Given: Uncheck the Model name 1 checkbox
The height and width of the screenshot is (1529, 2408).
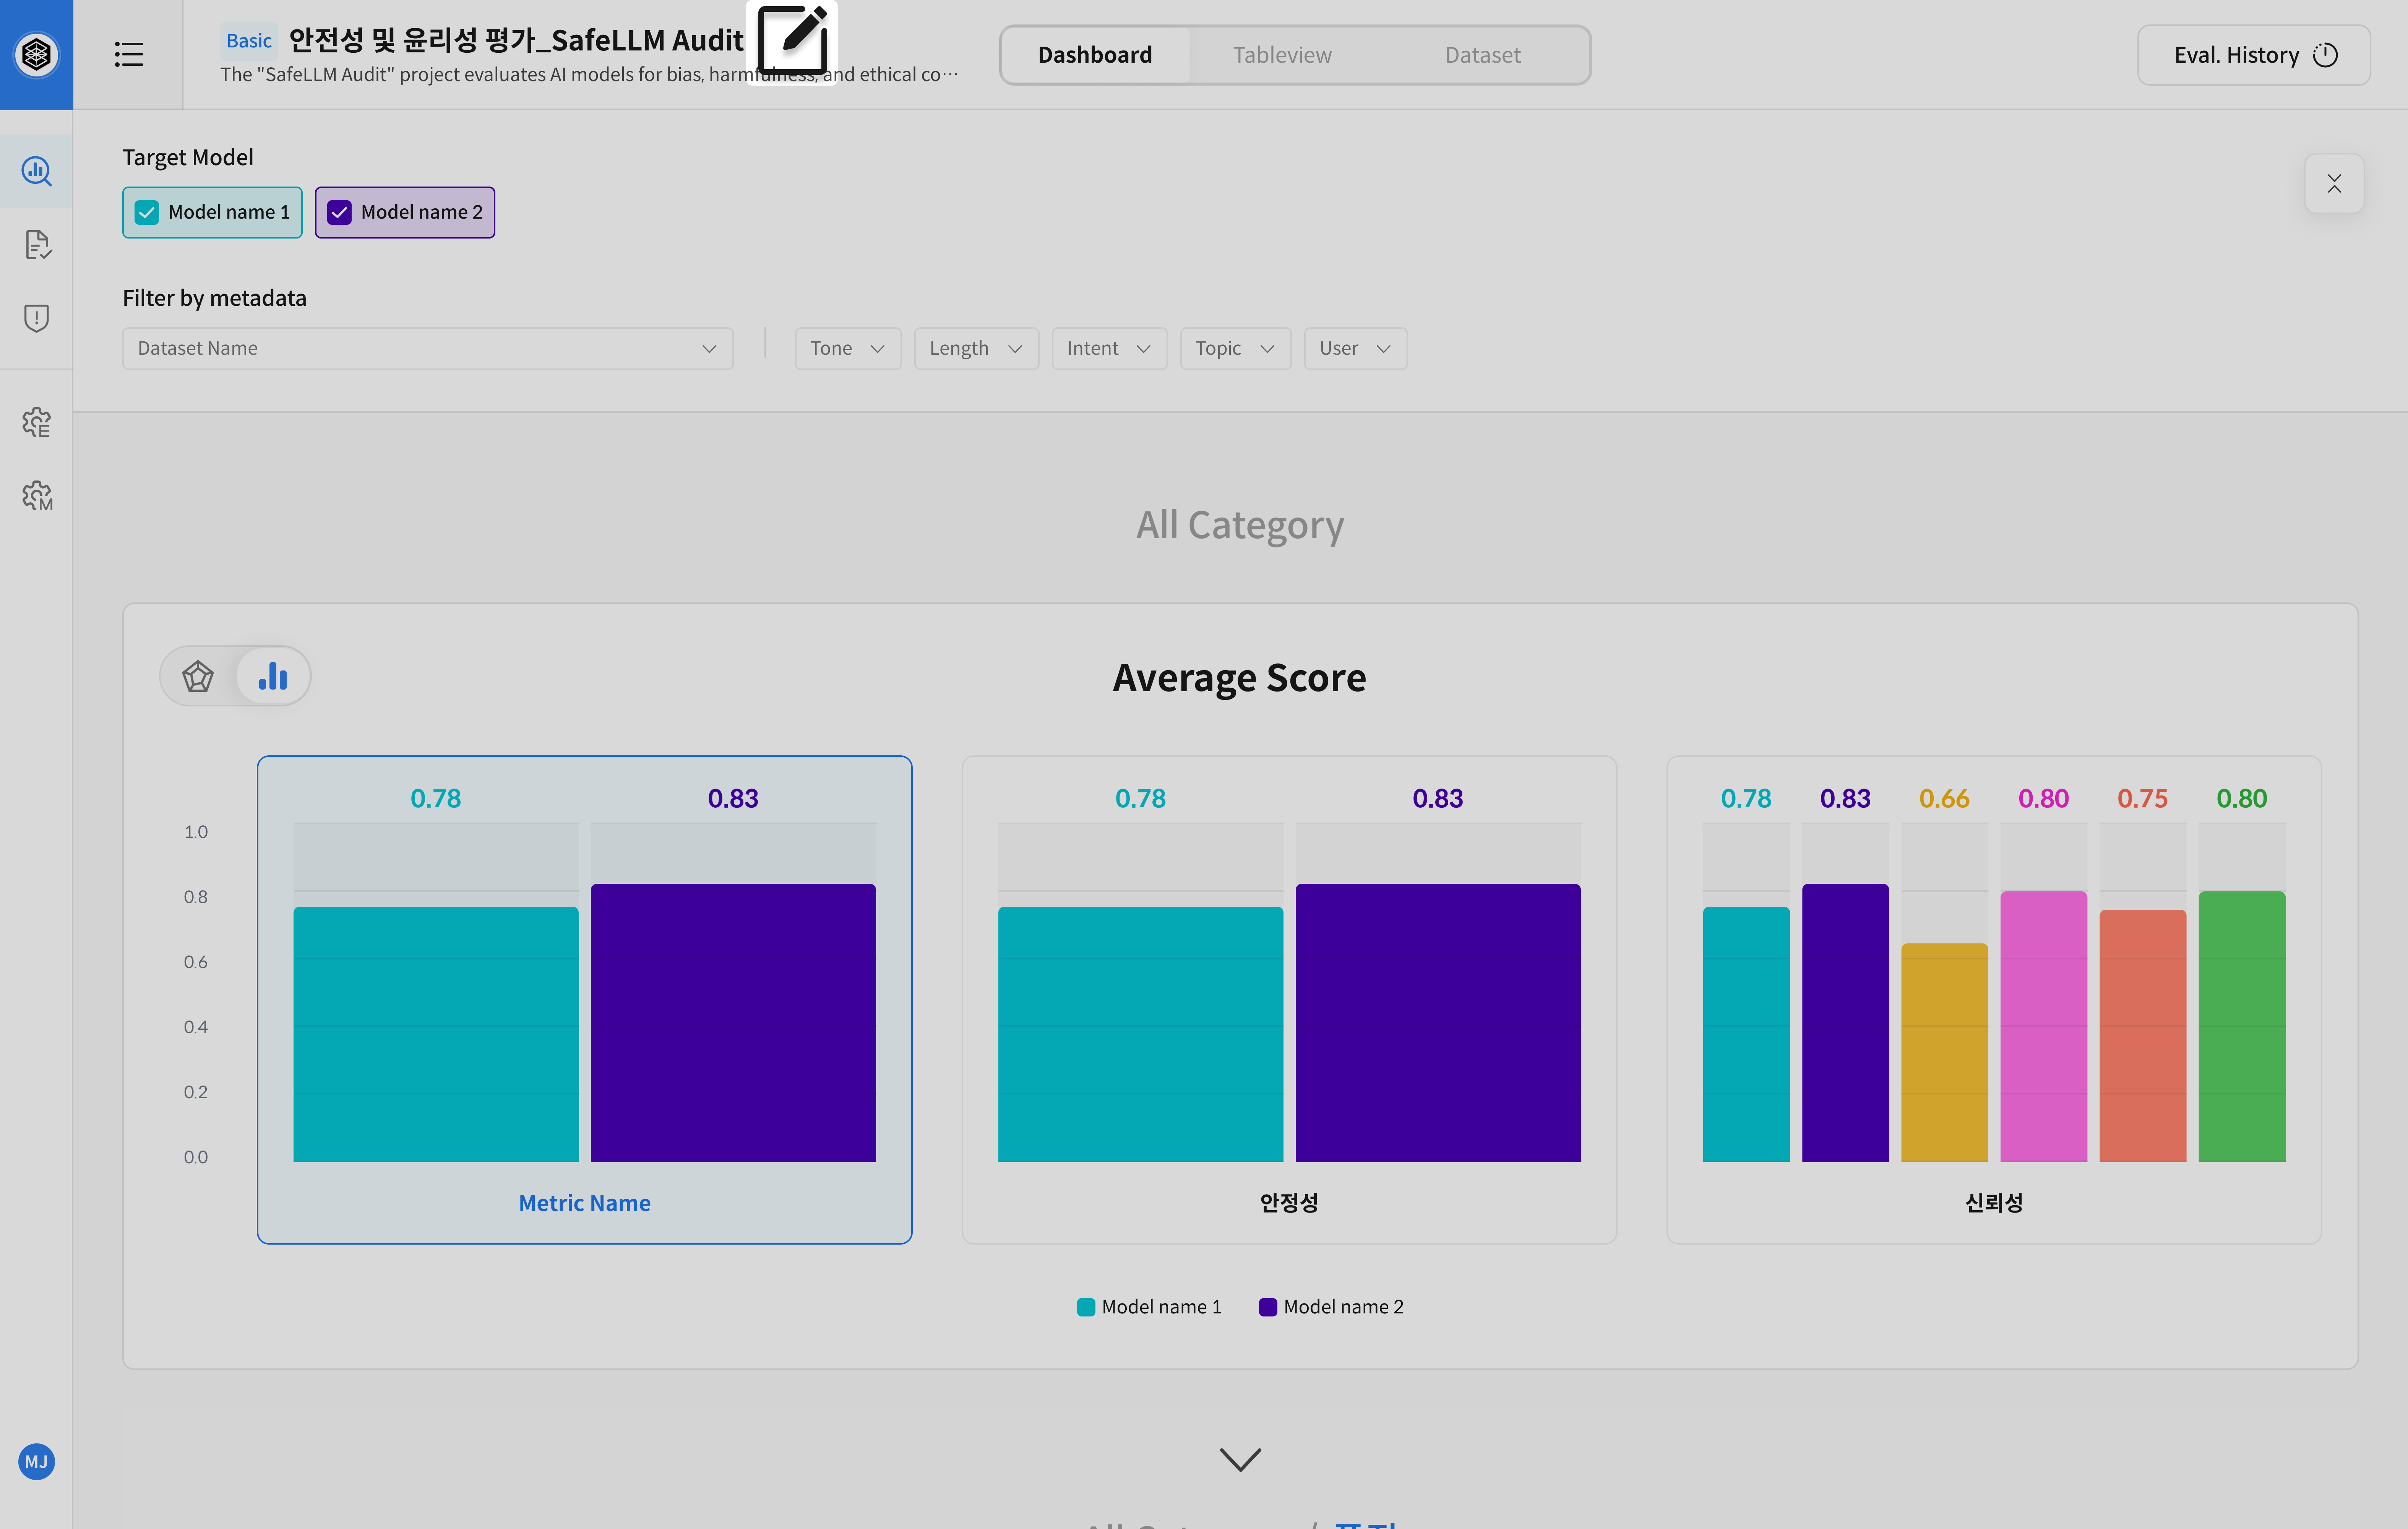Looking at the screenshot, I should coord(147,212).
